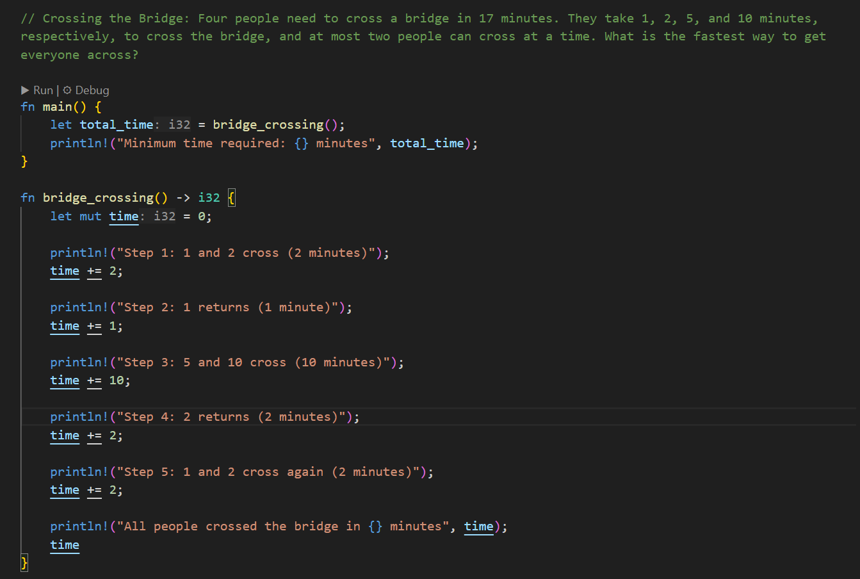Click the Run play triangle icon
The image size is (860, 579).
(x=25, y=90)
